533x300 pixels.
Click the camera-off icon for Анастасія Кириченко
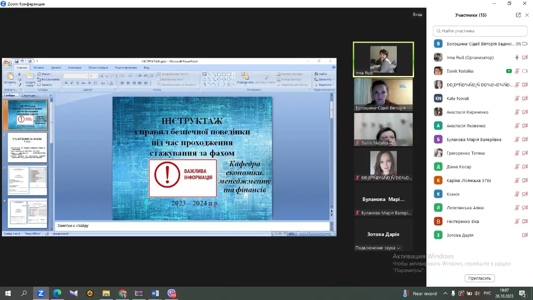click(x=525, y=112)
